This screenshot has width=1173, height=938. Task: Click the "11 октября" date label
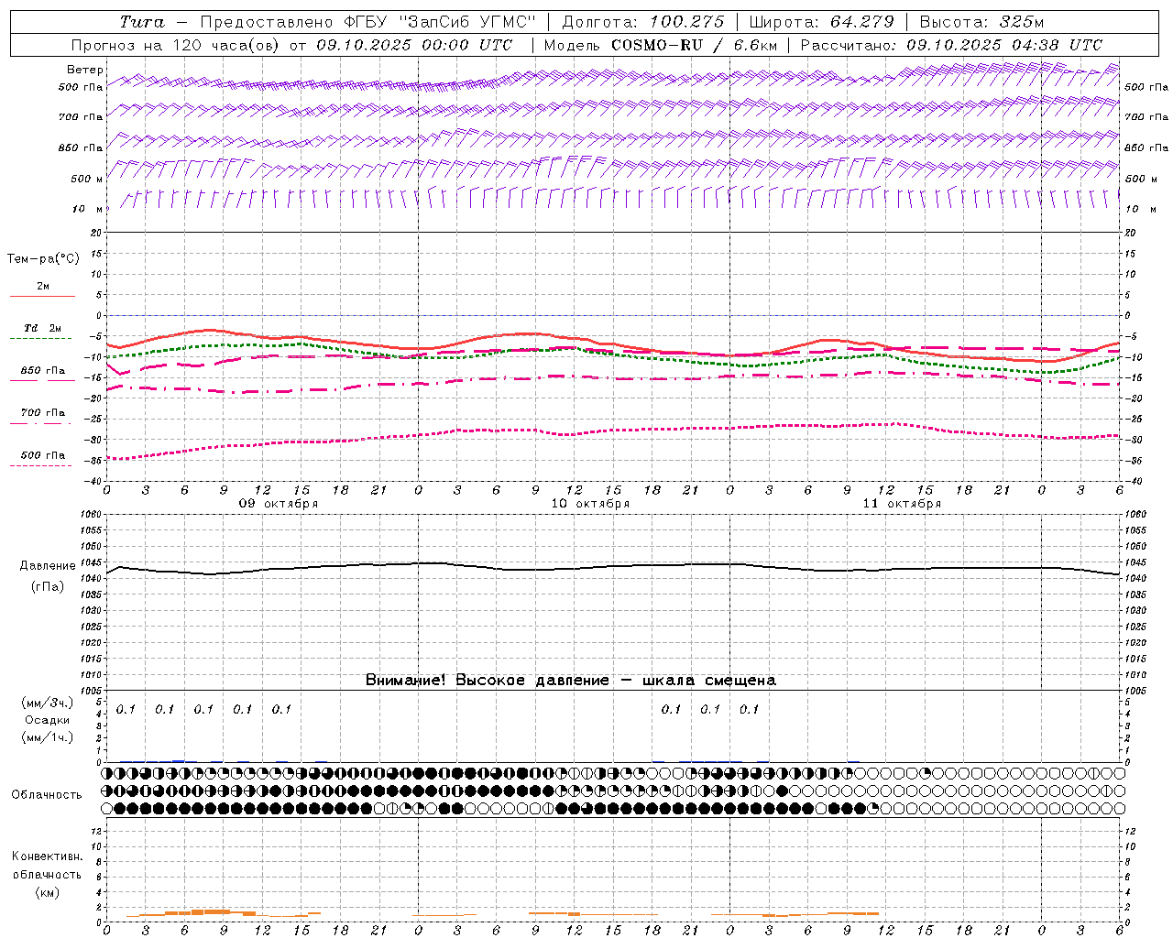coord(902,504)
